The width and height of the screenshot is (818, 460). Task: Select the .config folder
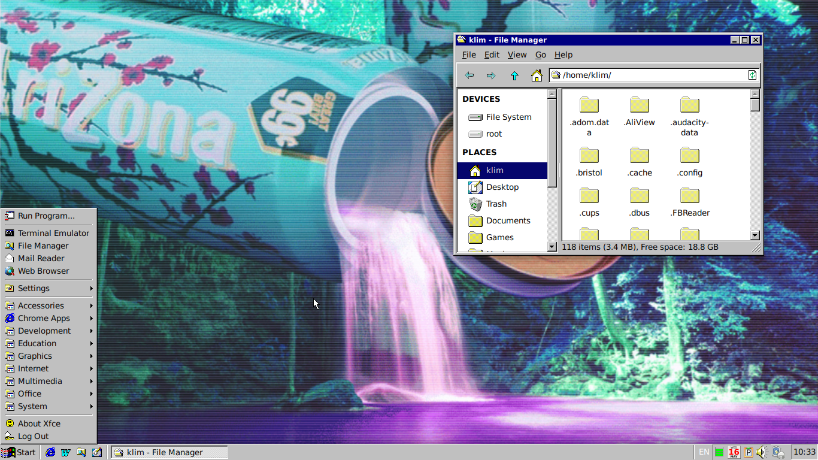tap(689, 162)
